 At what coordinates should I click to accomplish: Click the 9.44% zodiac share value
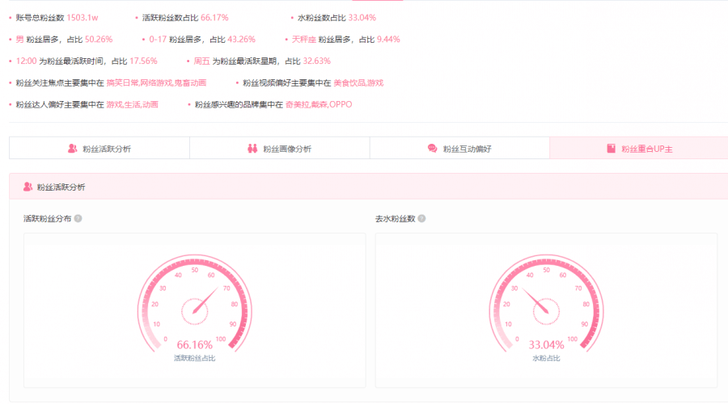click(x=388, y=40)
